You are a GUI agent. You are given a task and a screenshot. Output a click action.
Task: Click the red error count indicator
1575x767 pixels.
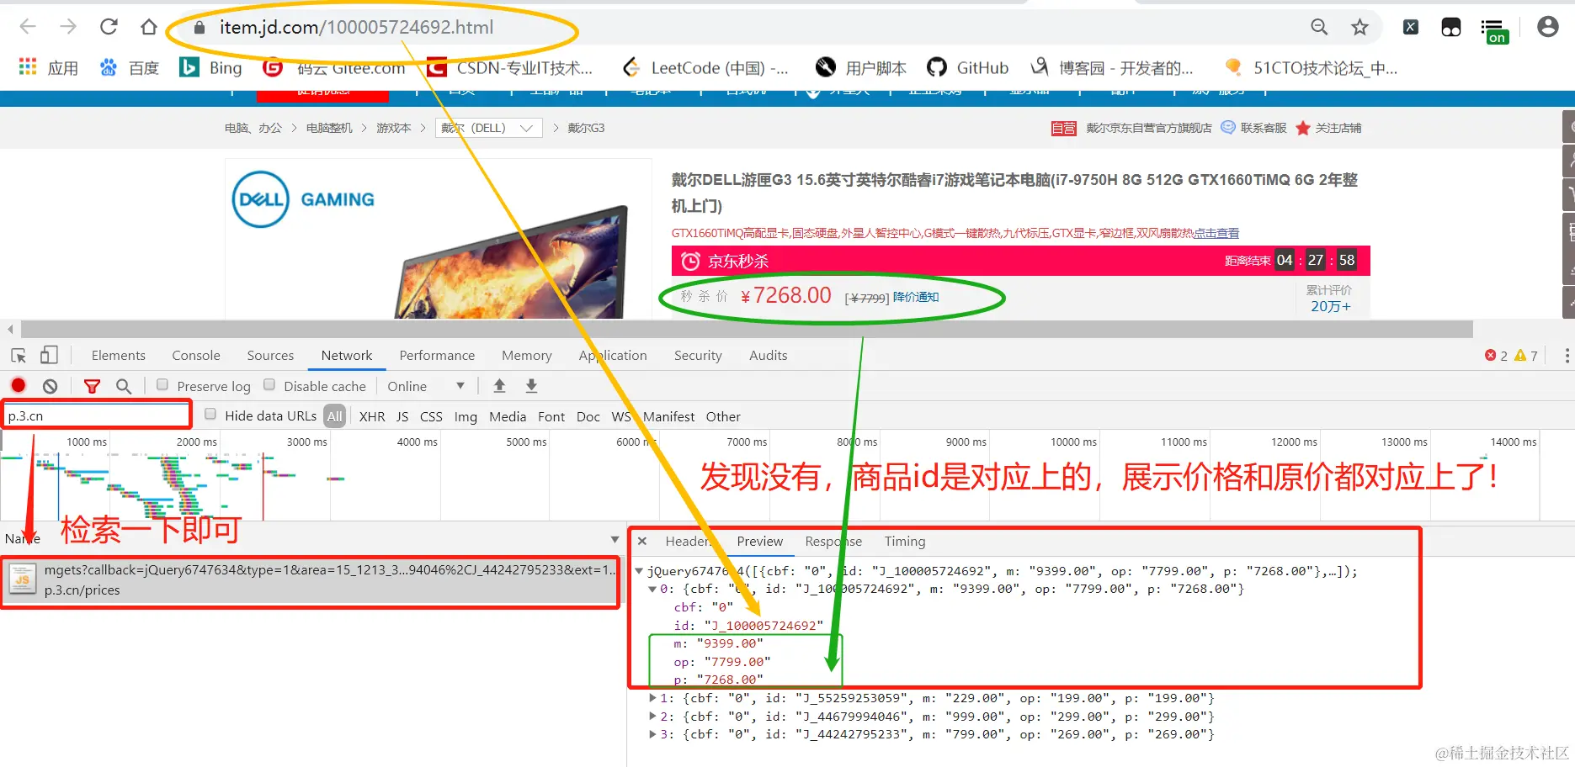point(1496,356)
